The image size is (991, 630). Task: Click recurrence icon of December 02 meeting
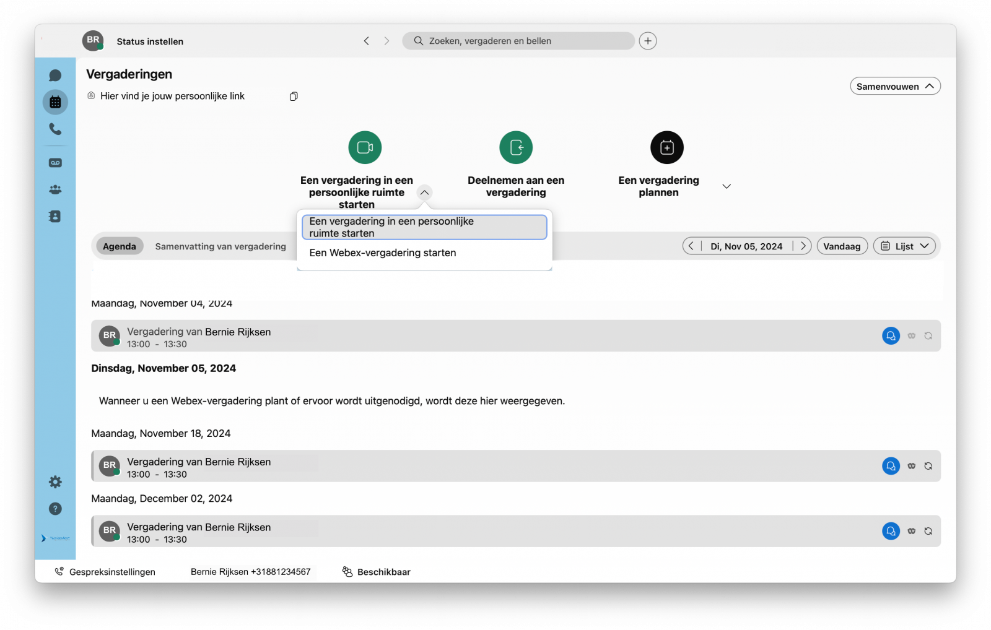(x=928, y=531)
